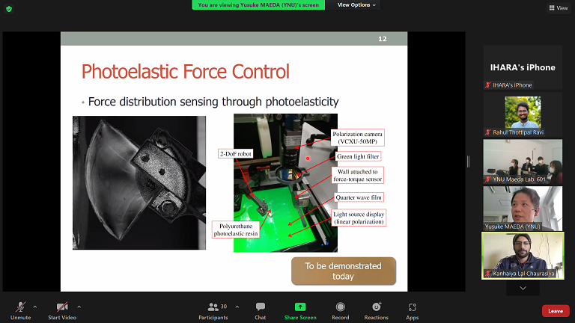Expand the arrow next to Participants
The width and height of the screenshot is (575, 323).
(x=237, y=307)
